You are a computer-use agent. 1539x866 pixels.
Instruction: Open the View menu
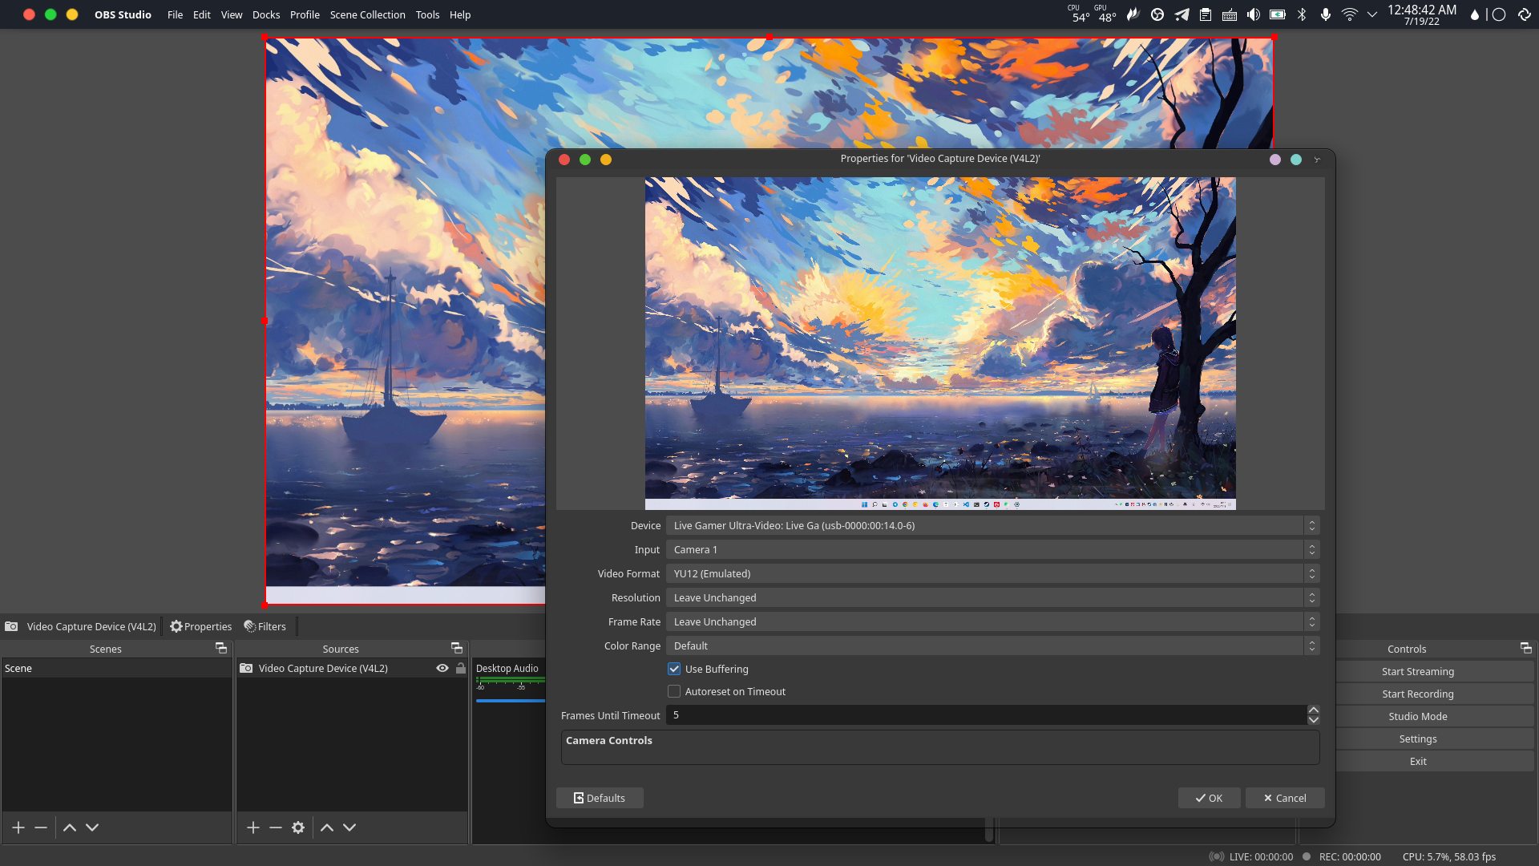click(232, 14)
